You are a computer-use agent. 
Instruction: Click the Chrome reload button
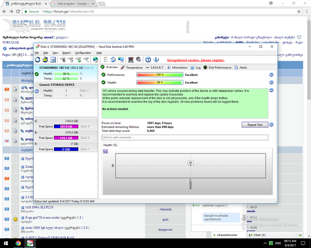click(18, 12)
